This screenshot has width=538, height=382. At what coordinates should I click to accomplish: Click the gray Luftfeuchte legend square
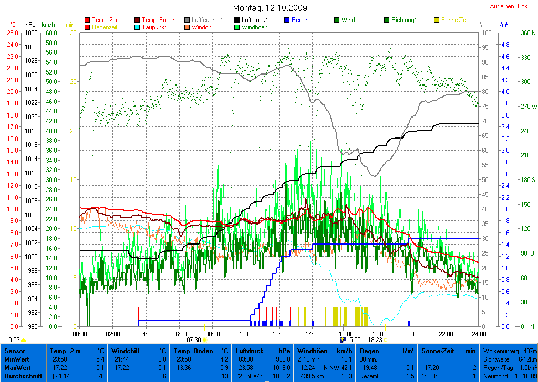pyautogui.click(x=188, y=20)
